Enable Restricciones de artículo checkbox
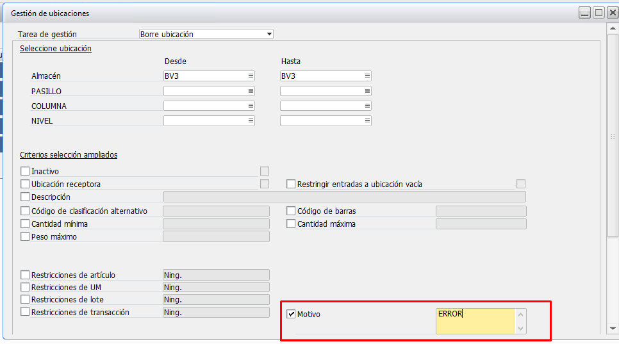Screen dimensions: 619x344 coord(26,275)
